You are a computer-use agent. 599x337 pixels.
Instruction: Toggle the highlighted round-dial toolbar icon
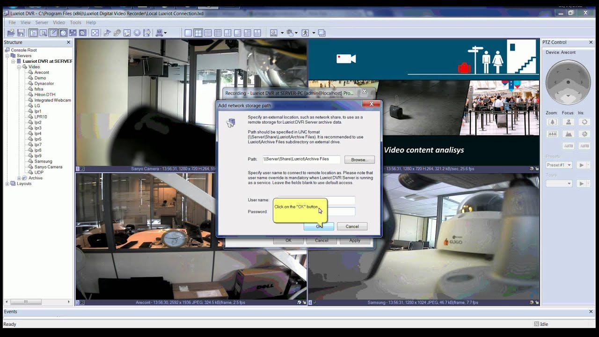point(63,33)
